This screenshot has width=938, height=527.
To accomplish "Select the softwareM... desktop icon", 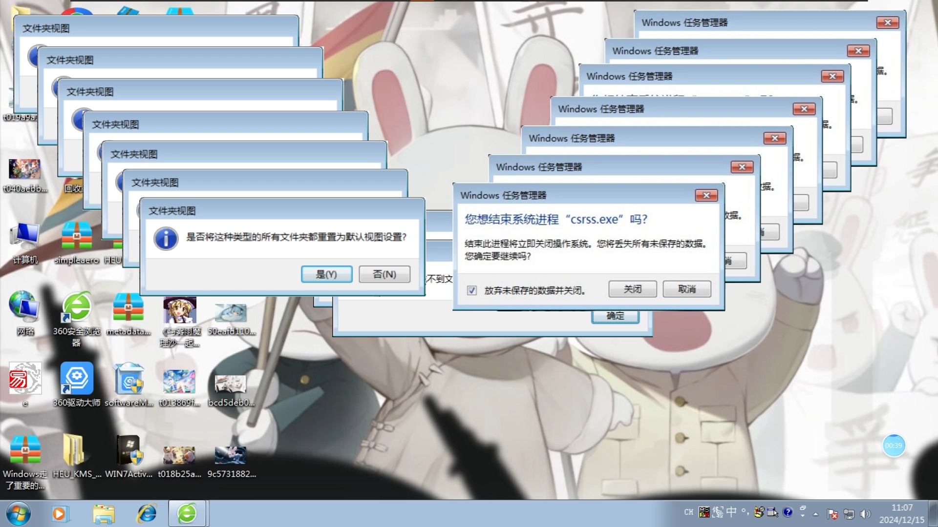I will coord(129,385).
